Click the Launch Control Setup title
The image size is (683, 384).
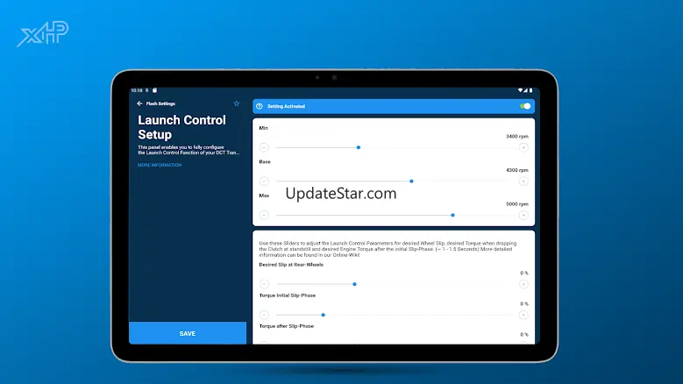pos(181,127)
